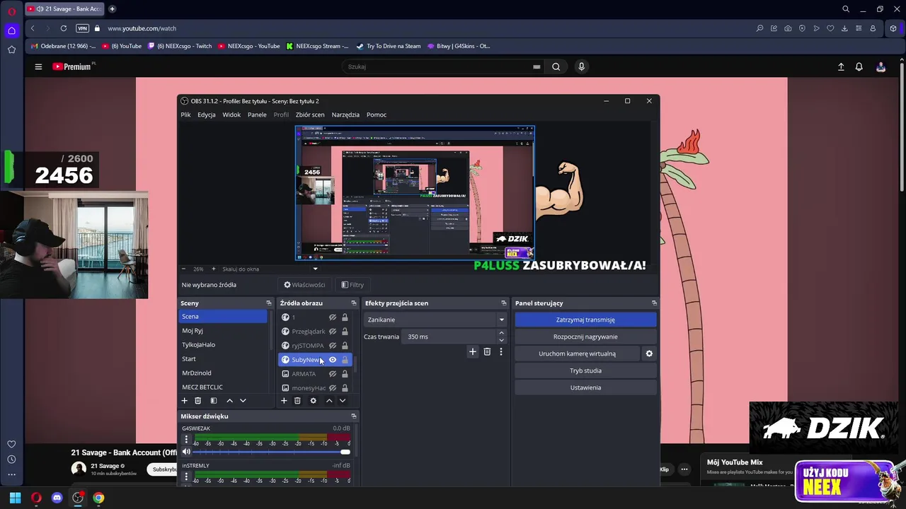Toggle visibility of source named 1

click(x=333, y=317)
